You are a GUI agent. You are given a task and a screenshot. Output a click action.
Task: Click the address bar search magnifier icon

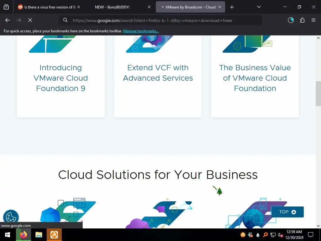click(x=65, y=20)
